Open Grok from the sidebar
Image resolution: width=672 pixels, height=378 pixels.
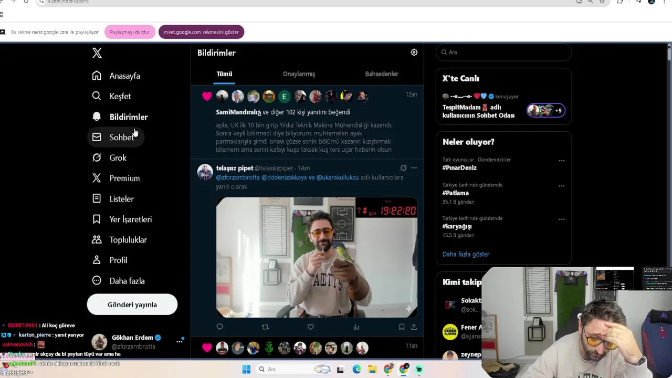point(109,157)
